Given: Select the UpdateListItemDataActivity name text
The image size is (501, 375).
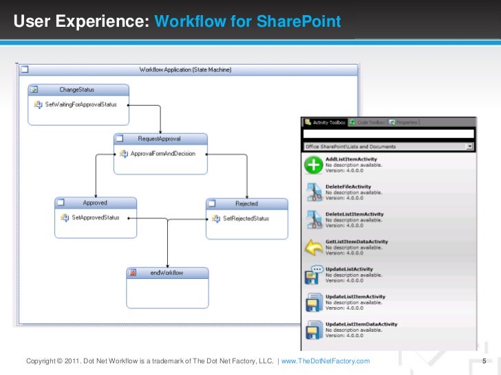Looking at the screenshot, I should pos(361,324).
